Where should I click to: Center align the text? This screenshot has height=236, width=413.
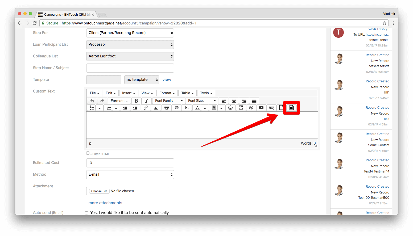(234, 101)
